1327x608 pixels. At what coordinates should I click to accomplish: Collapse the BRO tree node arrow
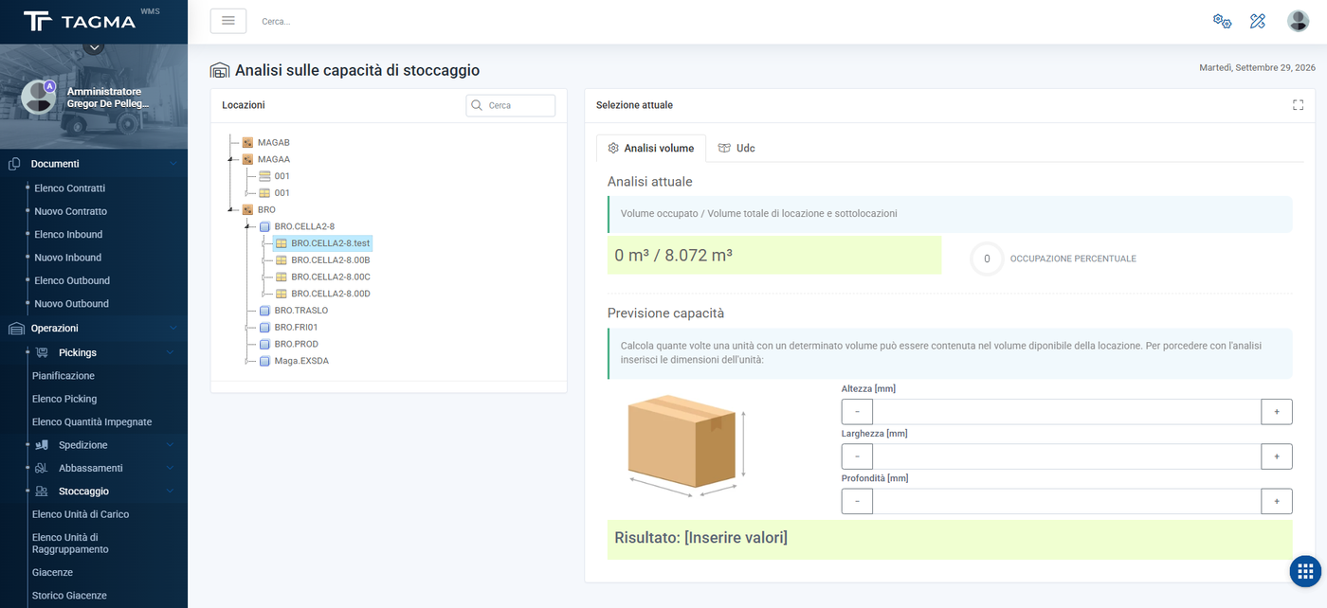(230, 210)
